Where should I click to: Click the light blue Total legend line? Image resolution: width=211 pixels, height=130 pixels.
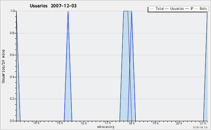click(152, 9)
